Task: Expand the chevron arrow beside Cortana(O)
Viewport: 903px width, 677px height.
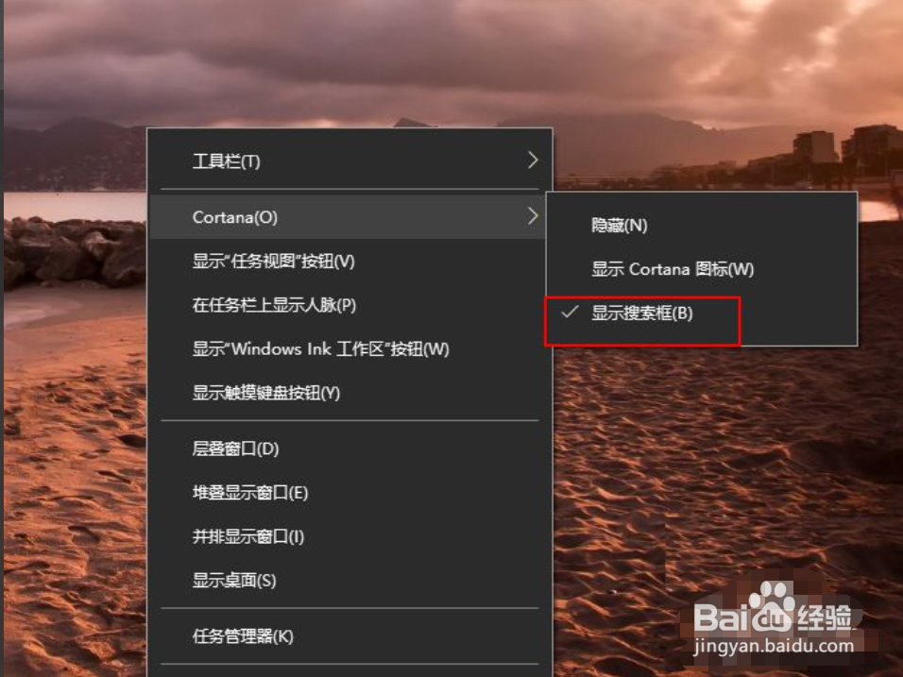Action: point(533,216)
